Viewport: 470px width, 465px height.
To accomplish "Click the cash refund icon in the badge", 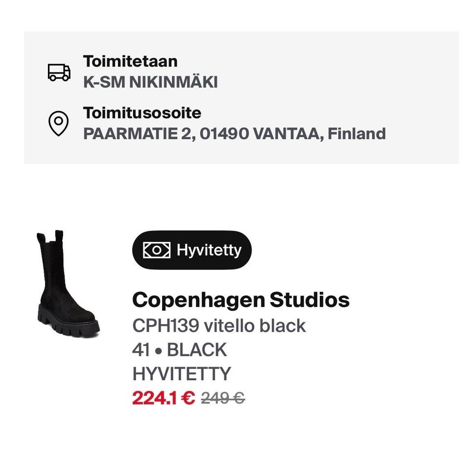I will tap(157, 250).
